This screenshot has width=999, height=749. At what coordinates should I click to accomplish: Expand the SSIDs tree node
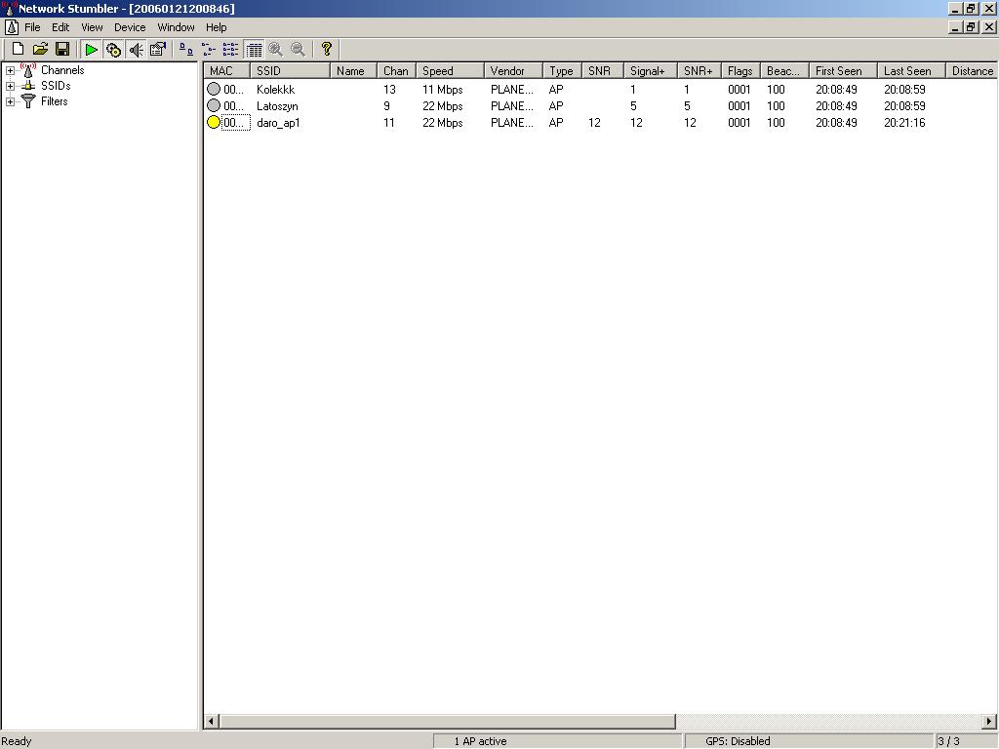click(10, 86)
